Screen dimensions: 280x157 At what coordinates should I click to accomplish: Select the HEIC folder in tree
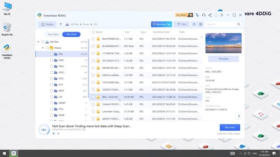point(61,60)
